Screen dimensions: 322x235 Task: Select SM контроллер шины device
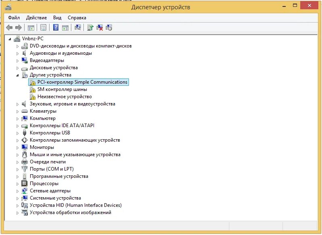(62, 89)
